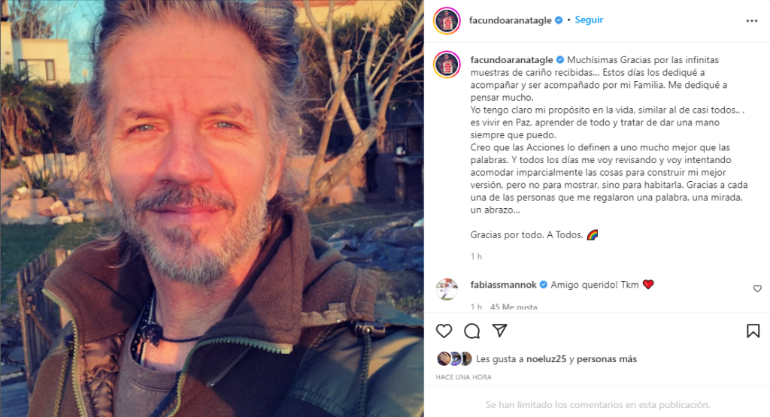
Task: Like fabiassmannok's comment with small heart
Action: point(757,289)
